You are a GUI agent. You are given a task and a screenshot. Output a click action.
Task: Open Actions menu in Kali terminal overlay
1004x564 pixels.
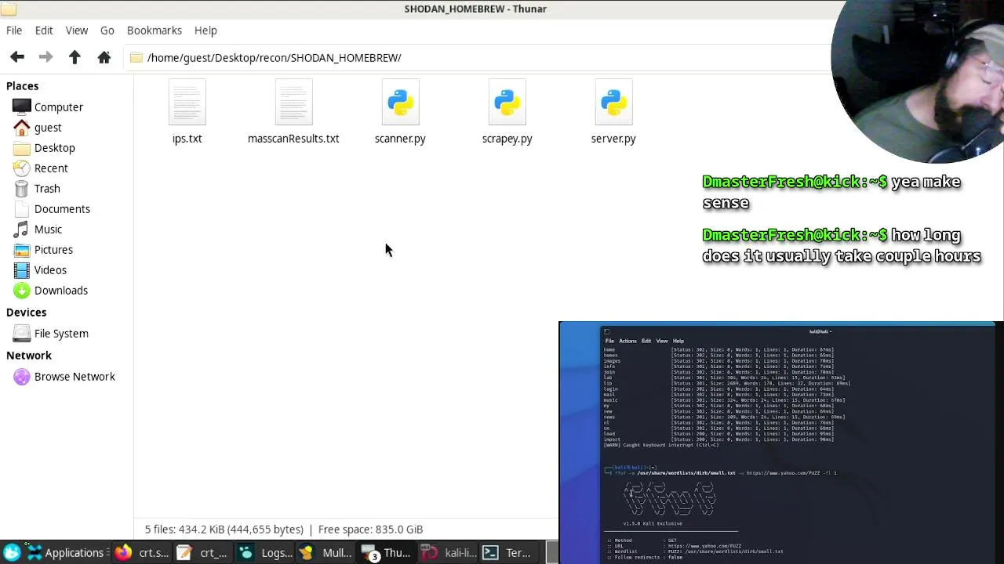click(627, 341)
